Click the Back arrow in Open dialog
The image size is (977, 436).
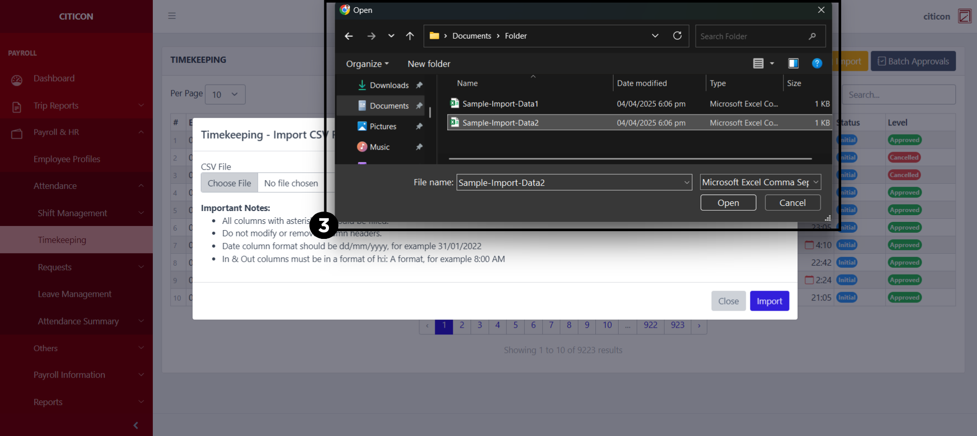[x=349, y=36]
